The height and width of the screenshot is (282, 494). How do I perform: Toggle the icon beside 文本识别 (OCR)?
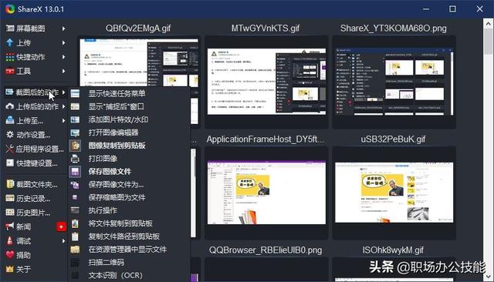click(x=75, y=275)
